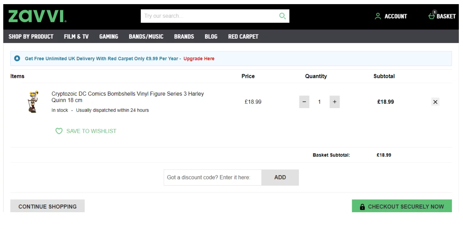Image resolution: width=463 pixels, height=229 pixels.
Task: Click the Harley Quinn figure thumbnail
Action: tap(33, 102)
